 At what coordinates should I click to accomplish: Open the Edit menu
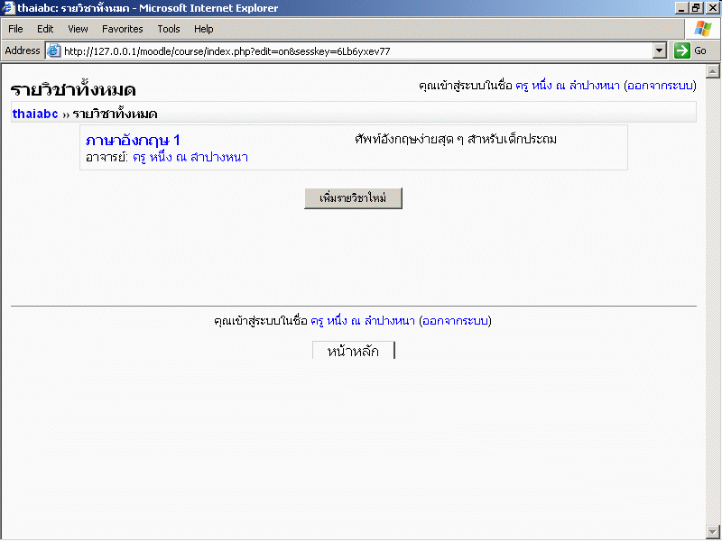[x=45, y=29]
